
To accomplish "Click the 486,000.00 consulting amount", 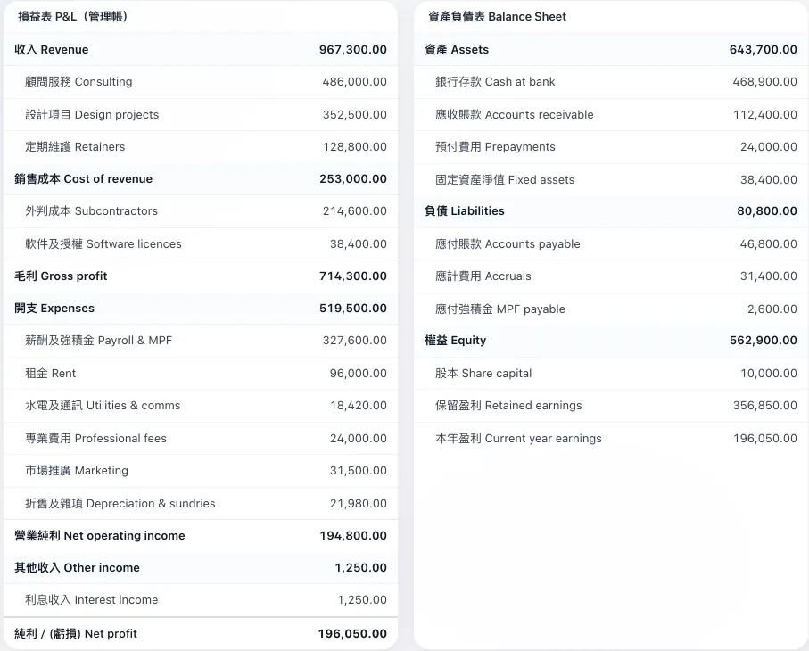I will (354, 82).
